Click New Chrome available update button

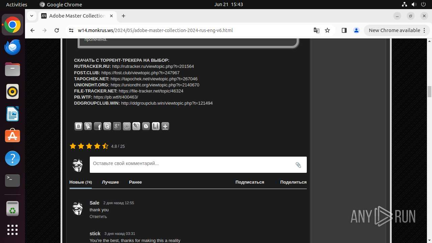click(397, 30)
